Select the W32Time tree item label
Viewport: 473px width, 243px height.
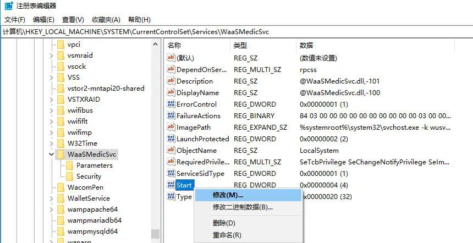[x=82, y=143]
